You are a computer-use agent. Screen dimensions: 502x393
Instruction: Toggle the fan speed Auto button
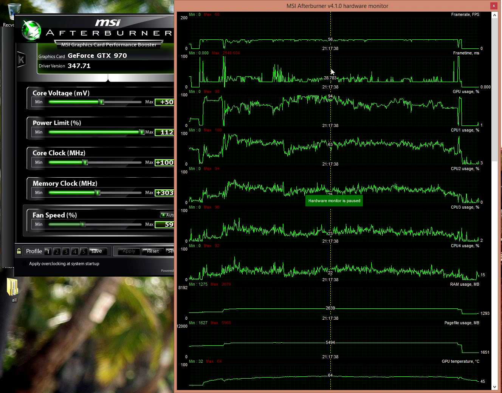pos(167,215)
